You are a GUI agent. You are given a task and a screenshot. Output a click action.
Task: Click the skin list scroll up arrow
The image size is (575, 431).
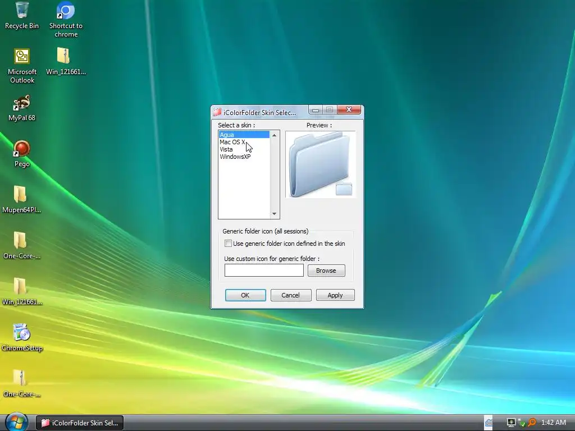coord(274,135)
